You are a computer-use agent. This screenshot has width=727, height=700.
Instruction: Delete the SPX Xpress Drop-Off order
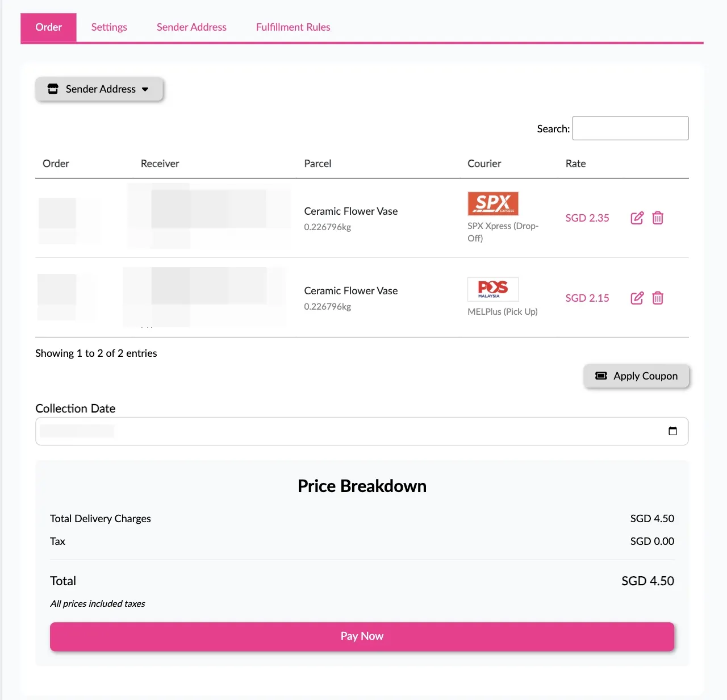658,218
